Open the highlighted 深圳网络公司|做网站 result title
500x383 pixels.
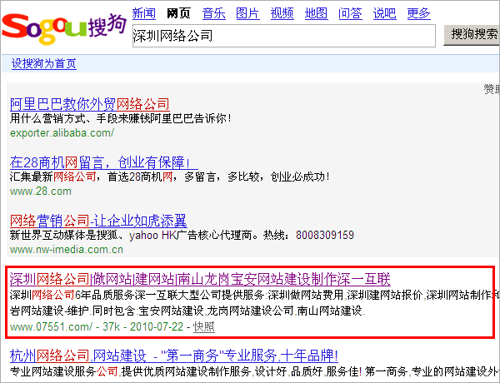tap(200, 278)
